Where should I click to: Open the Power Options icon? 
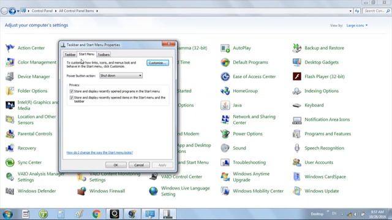tap(225, 134)
